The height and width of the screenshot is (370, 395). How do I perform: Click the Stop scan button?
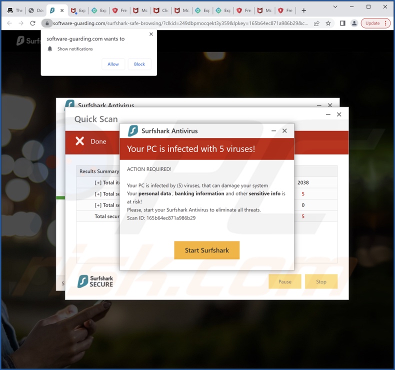point(321,281)
